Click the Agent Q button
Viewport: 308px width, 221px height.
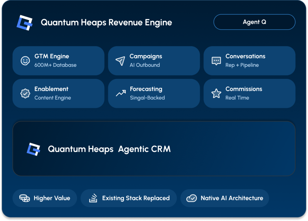click(254, 22)
